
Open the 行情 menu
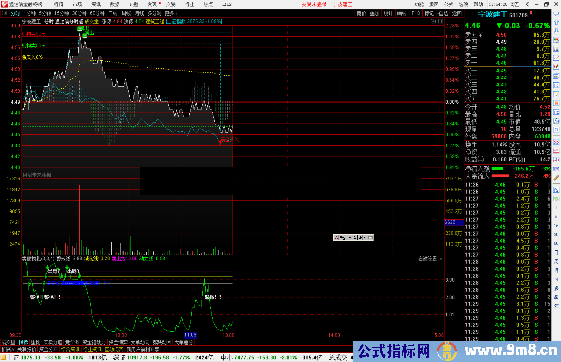point(58,4)
